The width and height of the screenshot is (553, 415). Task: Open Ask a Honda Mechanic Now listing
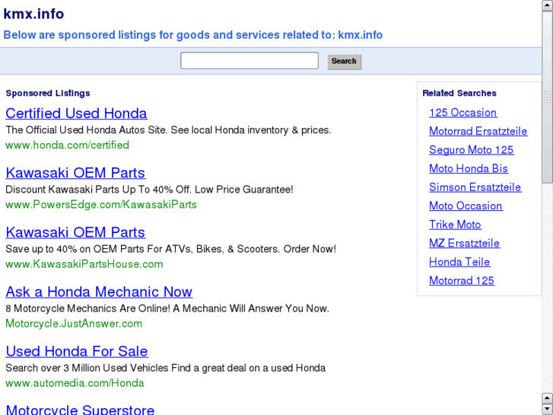[x=99, y=292]
